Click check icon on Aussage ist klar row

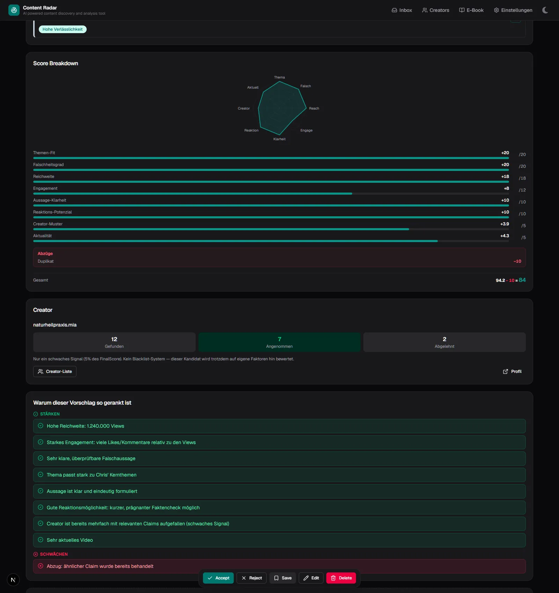41,491
